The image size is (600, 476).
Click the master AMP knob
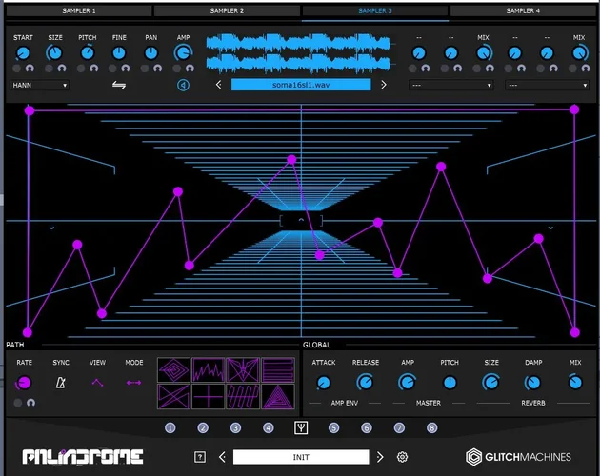[x=408, y=383]
